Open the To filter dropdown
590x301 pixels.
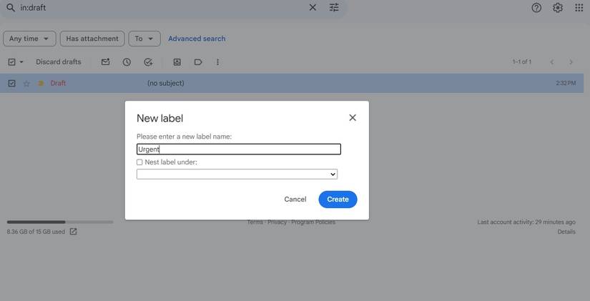[x=144, y=39]
